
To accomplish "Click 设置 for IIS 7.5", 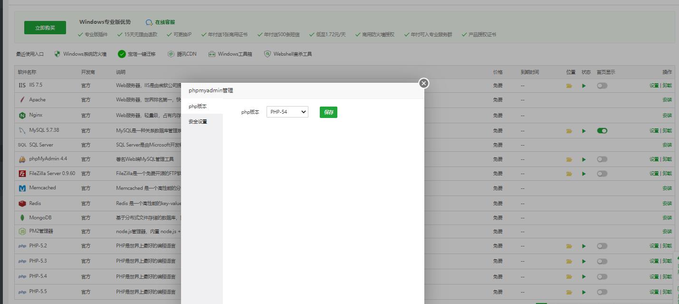I will coord(654,86).
